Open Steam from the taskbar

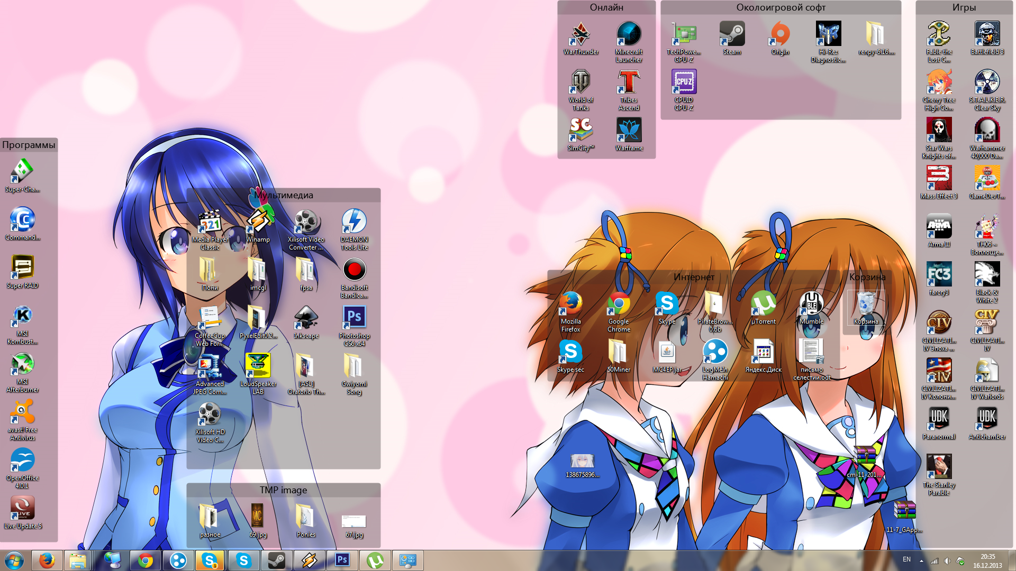point(276,560)
